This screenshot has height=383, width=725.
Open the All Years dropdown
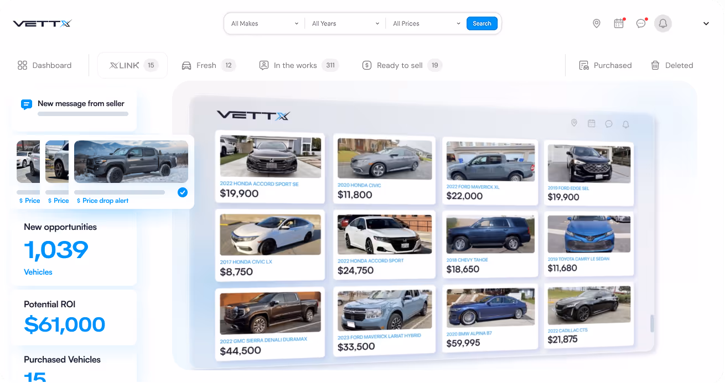(x=345, y=24)
